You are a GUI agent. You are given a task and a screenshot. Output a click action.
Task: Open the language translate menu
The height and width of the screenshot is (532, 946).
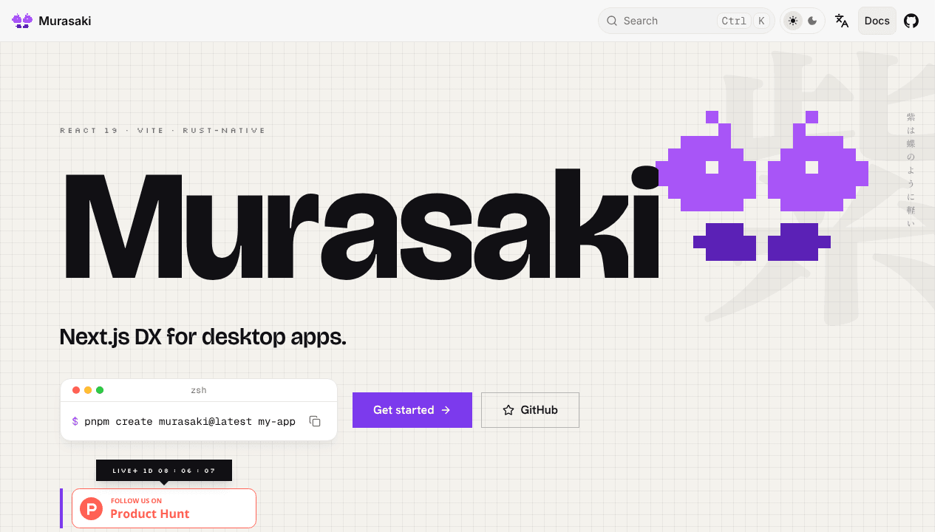(842, 21)
